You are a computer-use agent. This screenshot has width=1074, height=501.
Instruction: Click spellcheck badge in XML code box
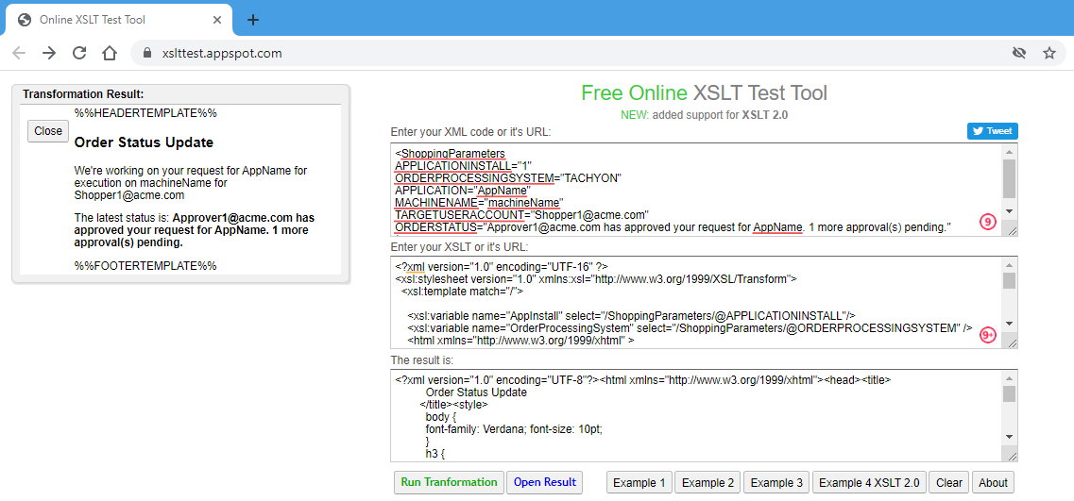tap(988, 222)
